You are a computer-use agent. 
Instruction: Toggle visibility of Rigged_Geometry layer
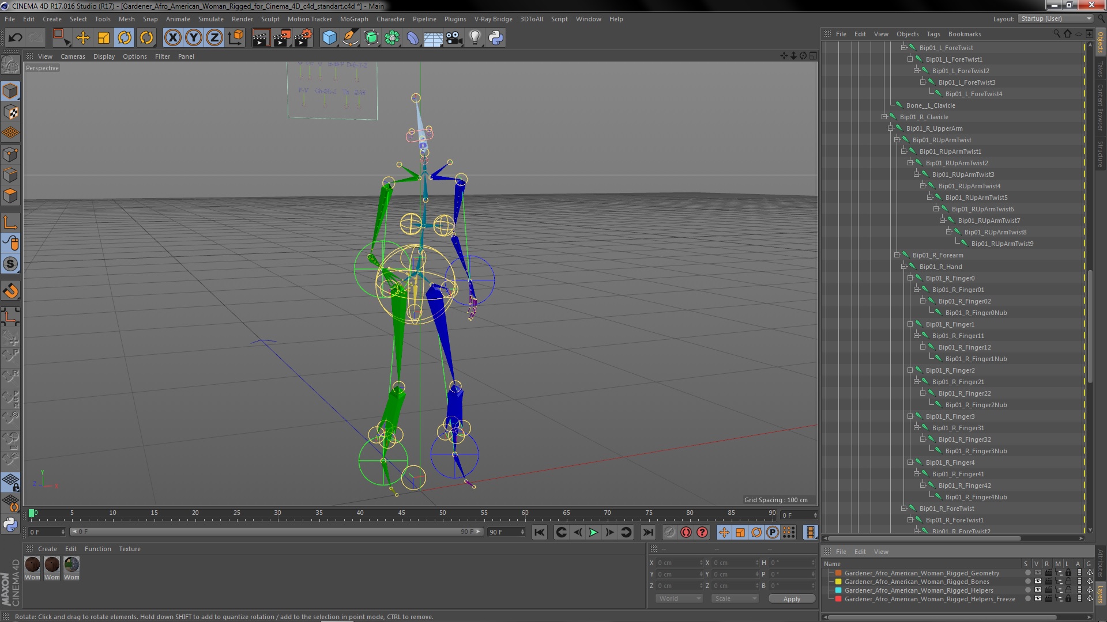[x=1038, y=573]
